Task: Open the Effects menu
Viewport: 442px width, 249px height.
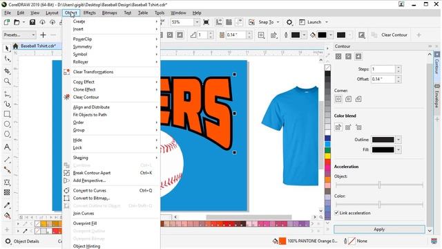Action: click(x=90, y=12)
